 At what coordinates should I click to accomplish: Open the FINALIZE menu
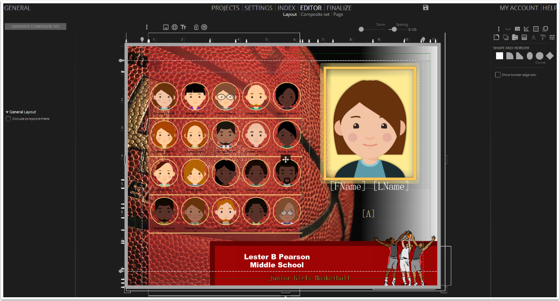click(339, 8)
